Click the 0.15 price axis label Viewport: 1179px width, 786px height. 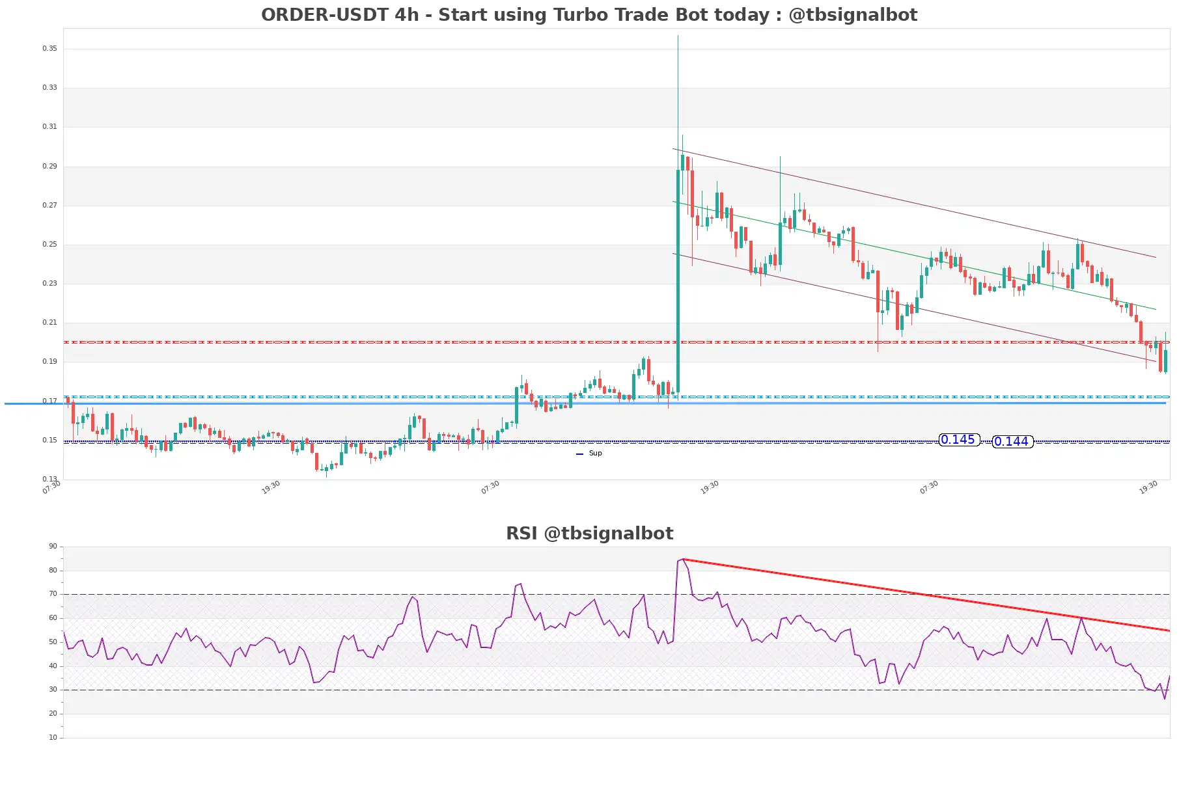[49, 440]
